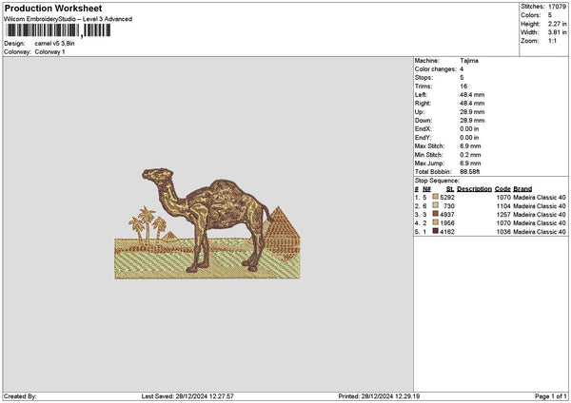
Task: Click the stop 1 color swatch with 5292 stitches
Action: coord(437,197)
